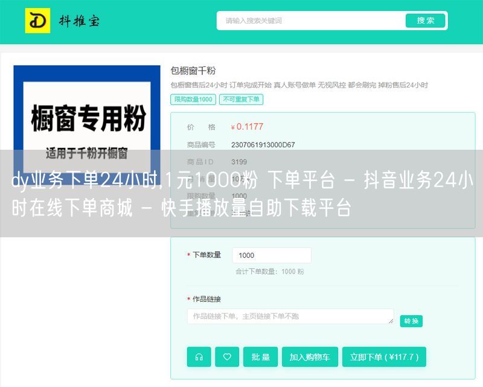
Task: Click the 下单数量 quantity input
Action: (272, 255)
